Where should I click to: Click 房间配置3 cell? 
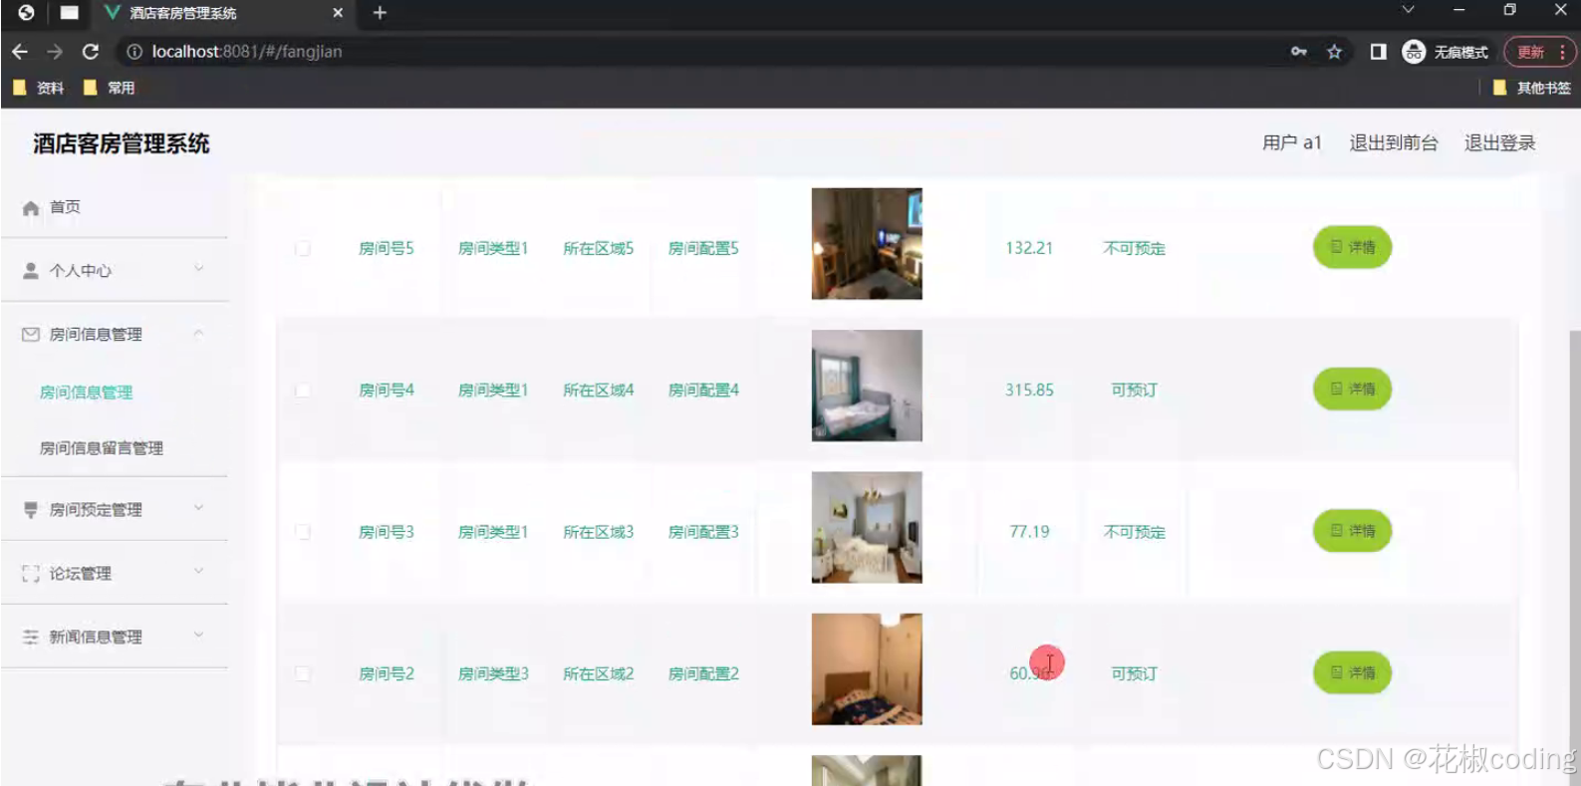click(703, 532)
